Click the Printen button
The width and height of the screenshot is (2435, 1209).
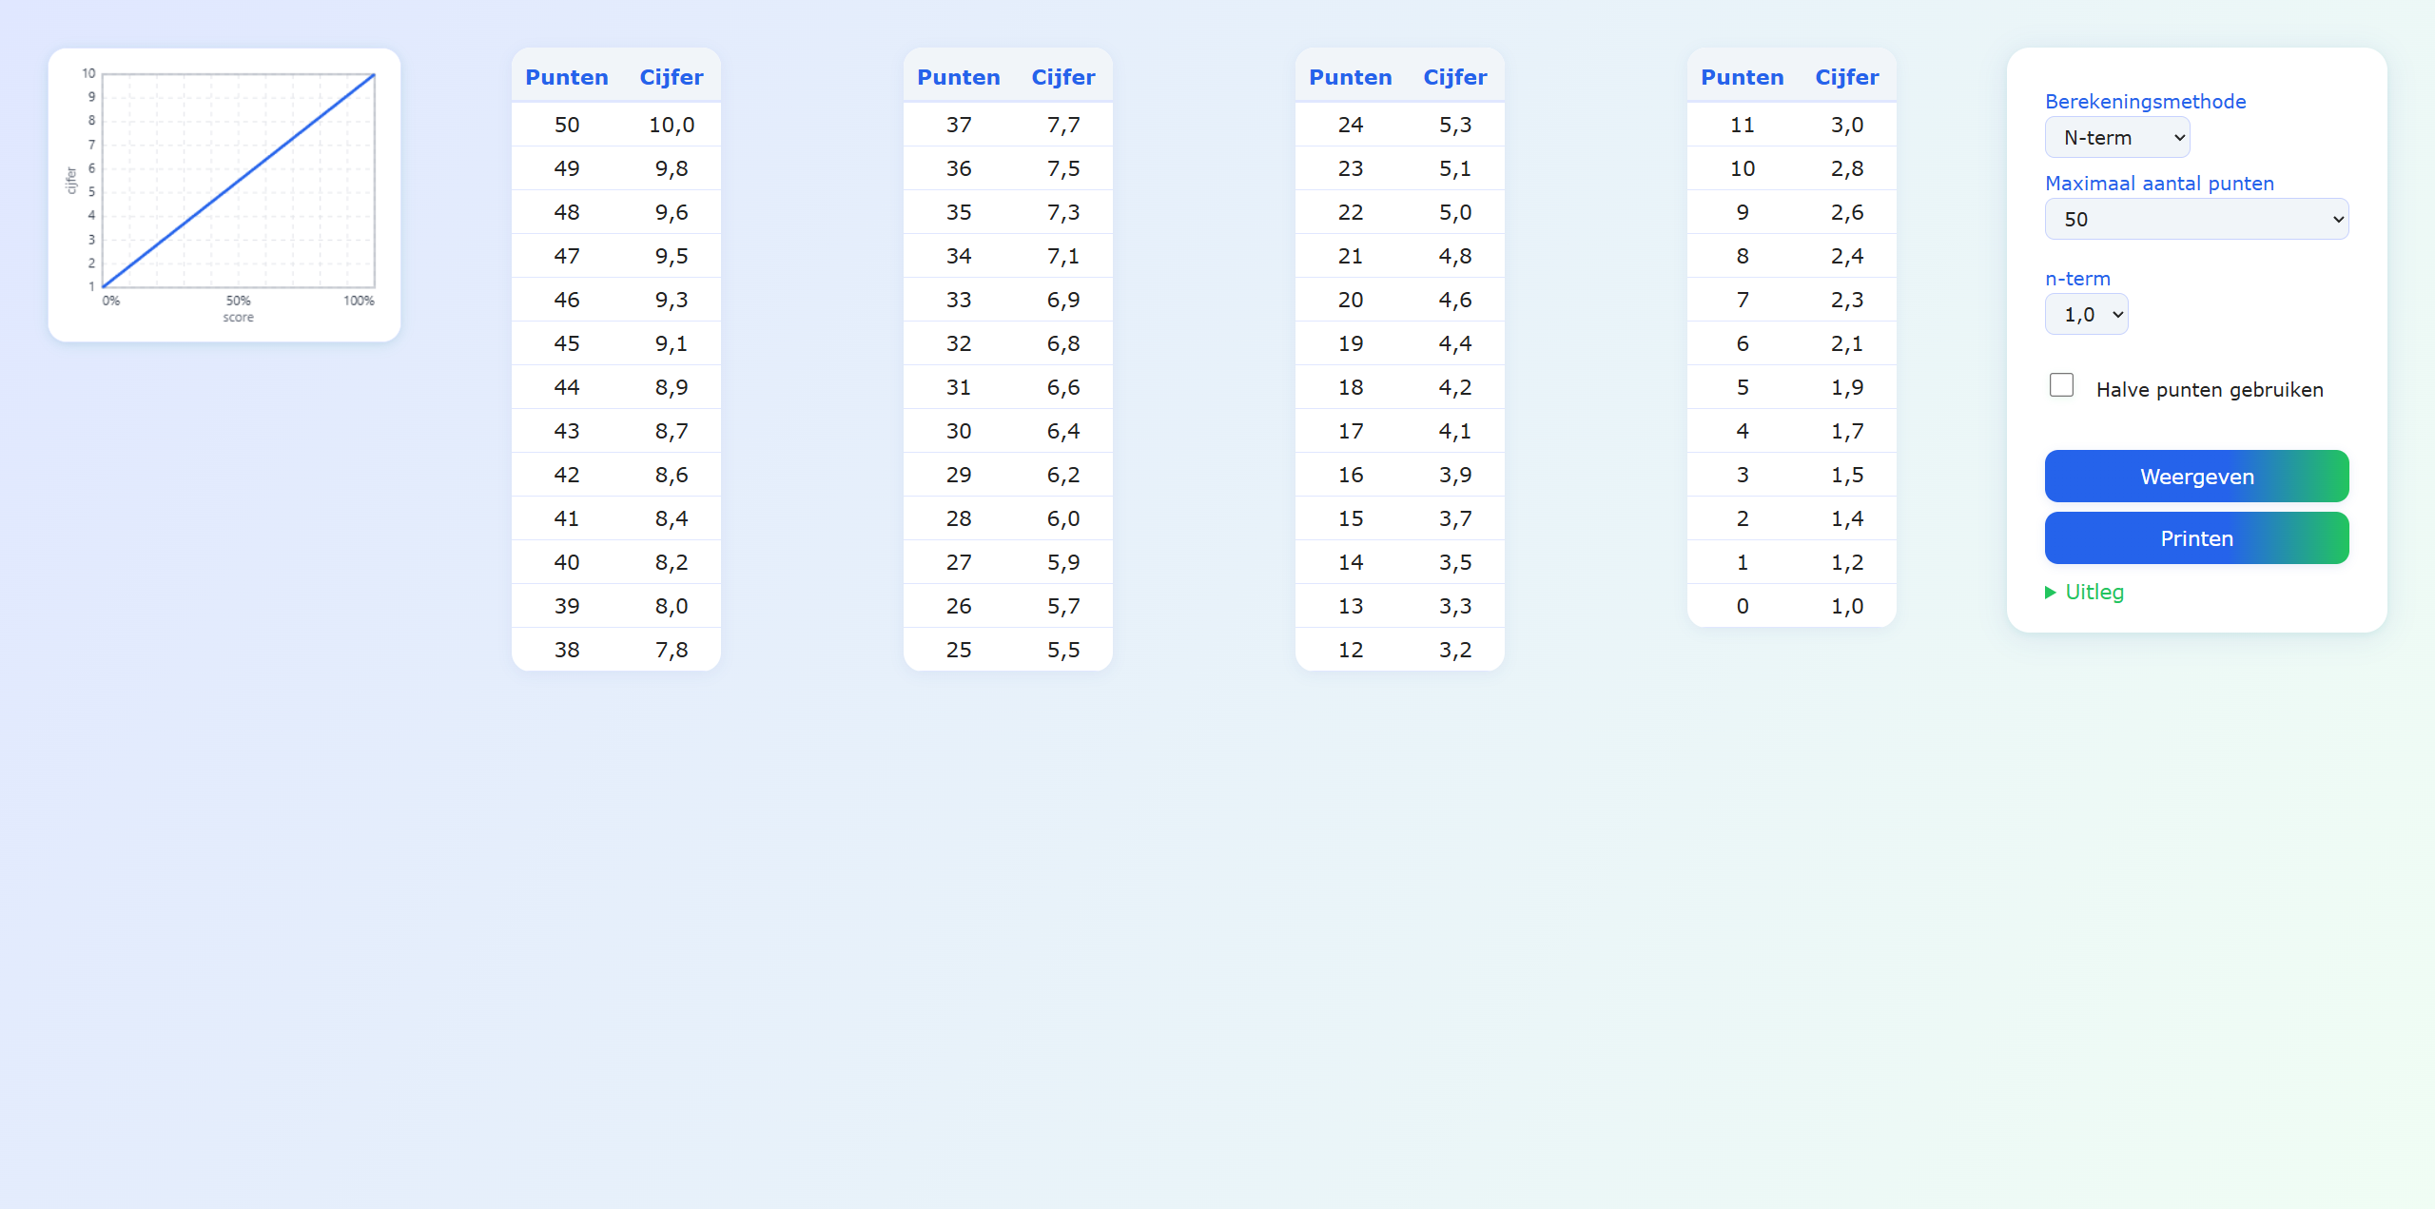click(2195, 538)
